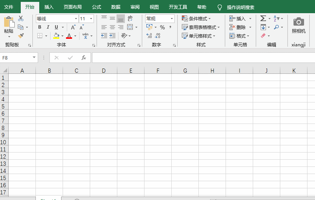Apply percent style number format
315x200 pixels.
pyautogui.click(x=162, y=27)
